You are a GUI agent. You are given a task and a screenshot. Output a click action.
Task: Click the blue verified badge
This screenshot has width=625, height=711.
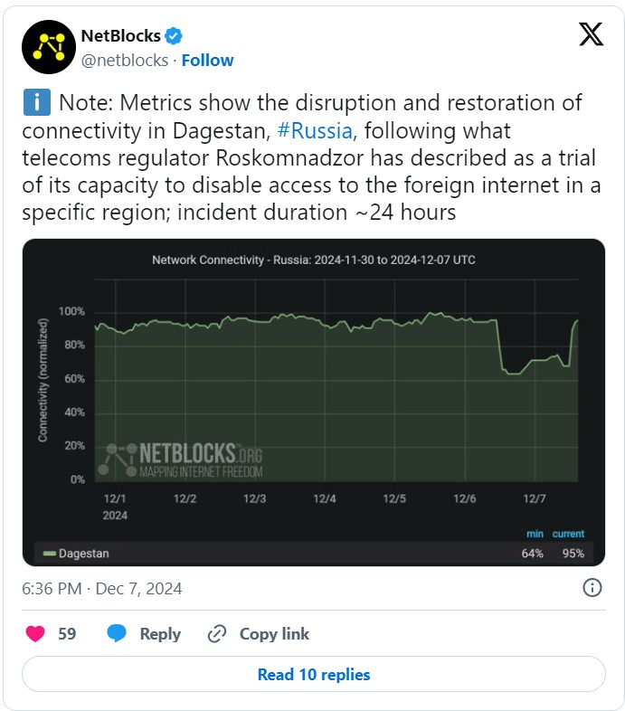coord(174,36)
